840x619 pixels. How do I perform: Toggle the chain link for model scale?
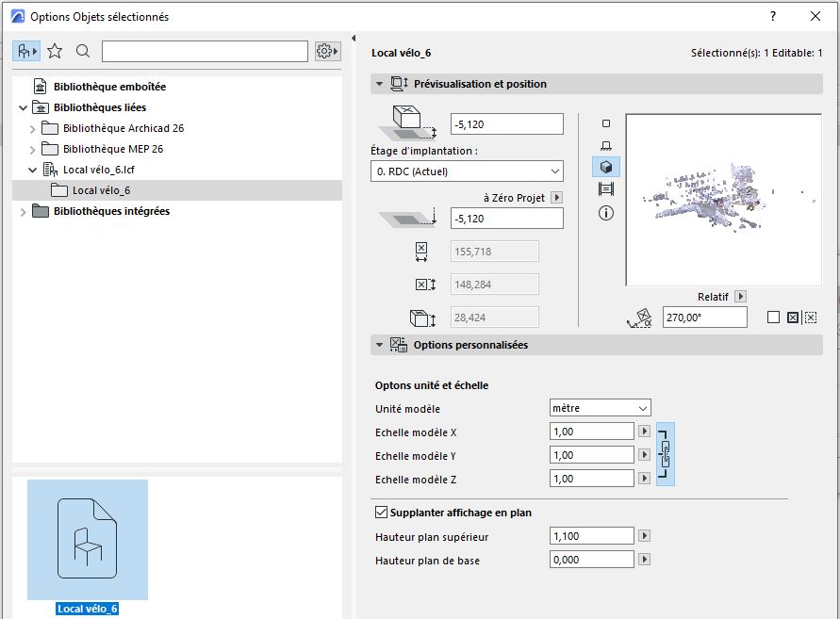click(665, 455)
